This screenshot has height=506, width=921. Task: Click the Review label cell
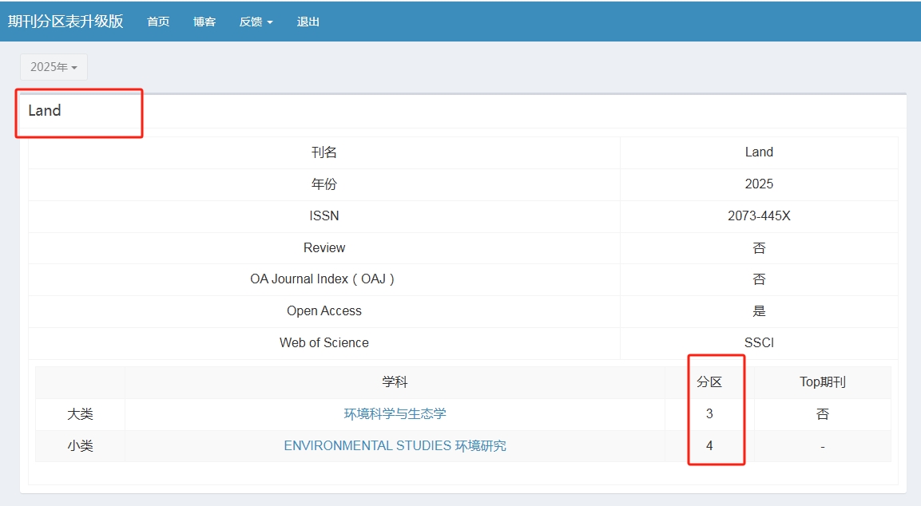(324, 247)
